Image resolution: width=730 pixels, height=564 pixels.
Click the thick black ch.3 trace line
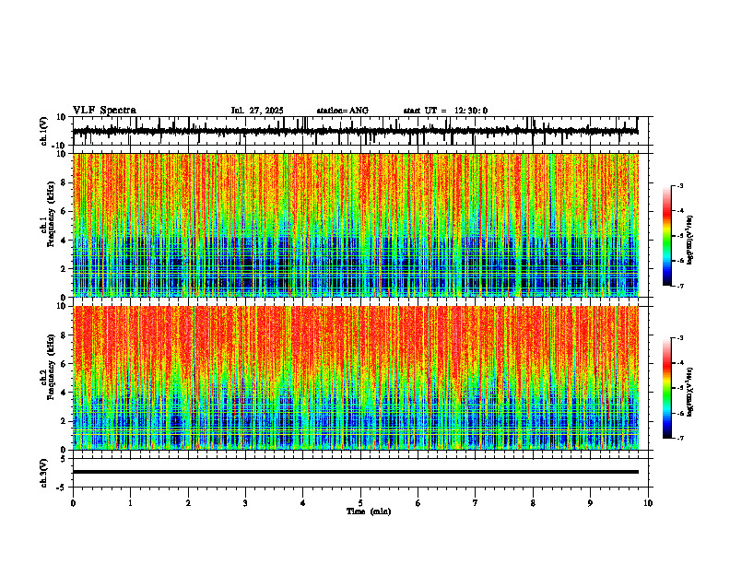click(355, 472)
